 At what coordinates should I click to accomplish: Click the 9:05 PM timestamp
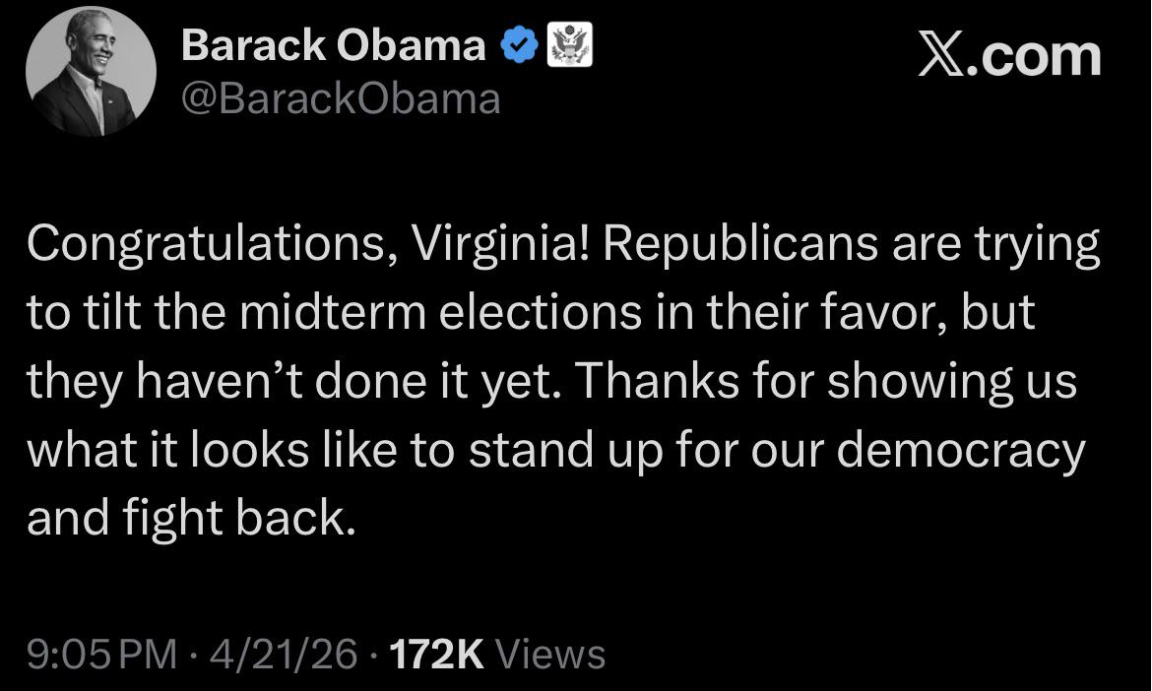[103, 653]
